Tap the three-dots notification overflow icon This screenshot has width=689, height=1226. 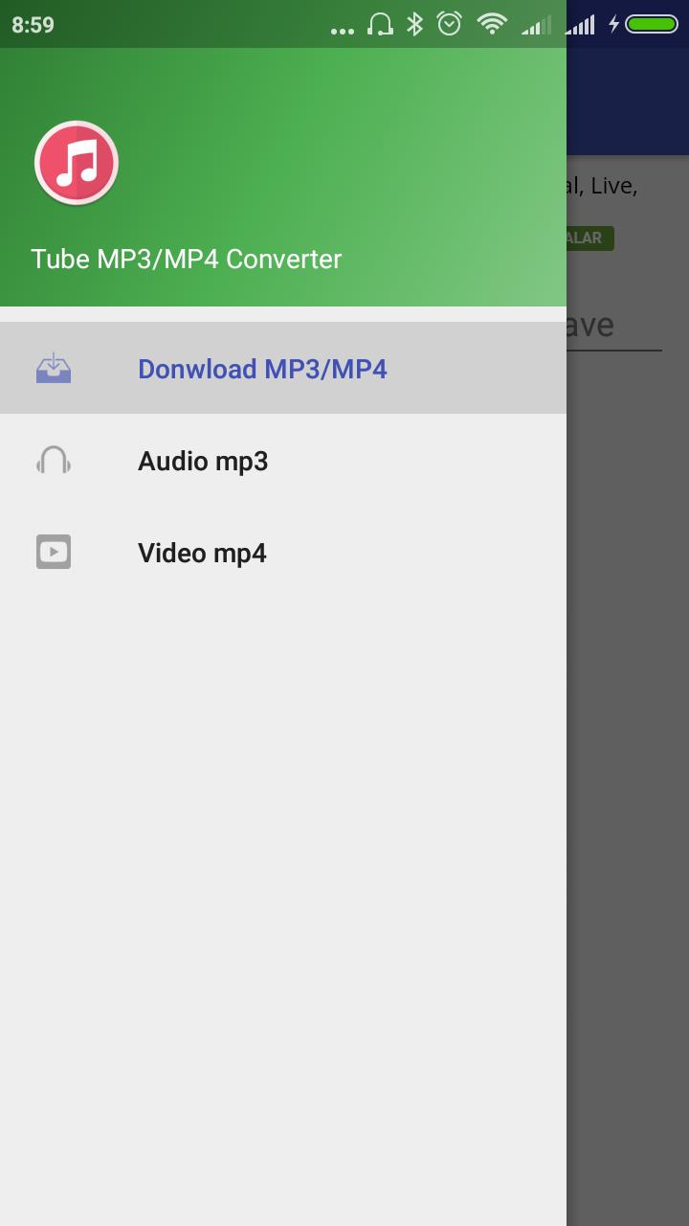click(342, 31)
